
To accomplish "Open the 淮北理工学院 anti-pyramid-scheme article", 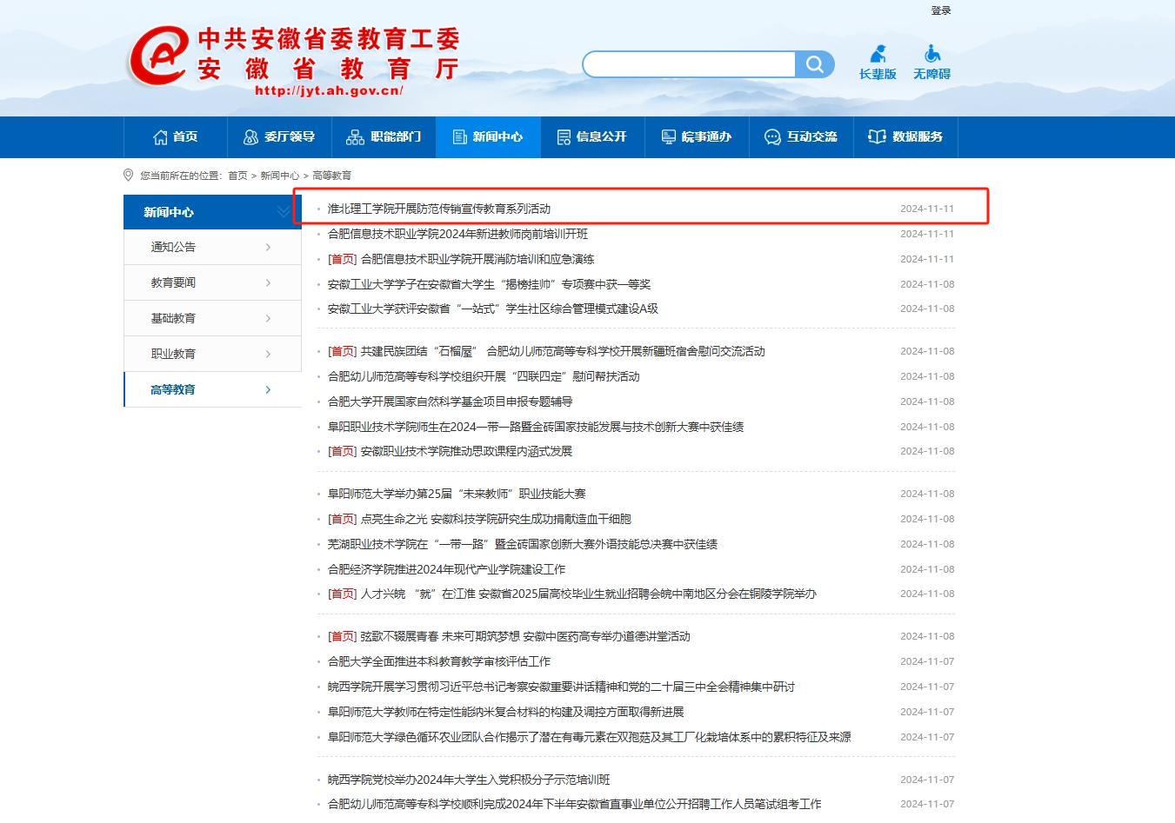I will pos(439,209).
